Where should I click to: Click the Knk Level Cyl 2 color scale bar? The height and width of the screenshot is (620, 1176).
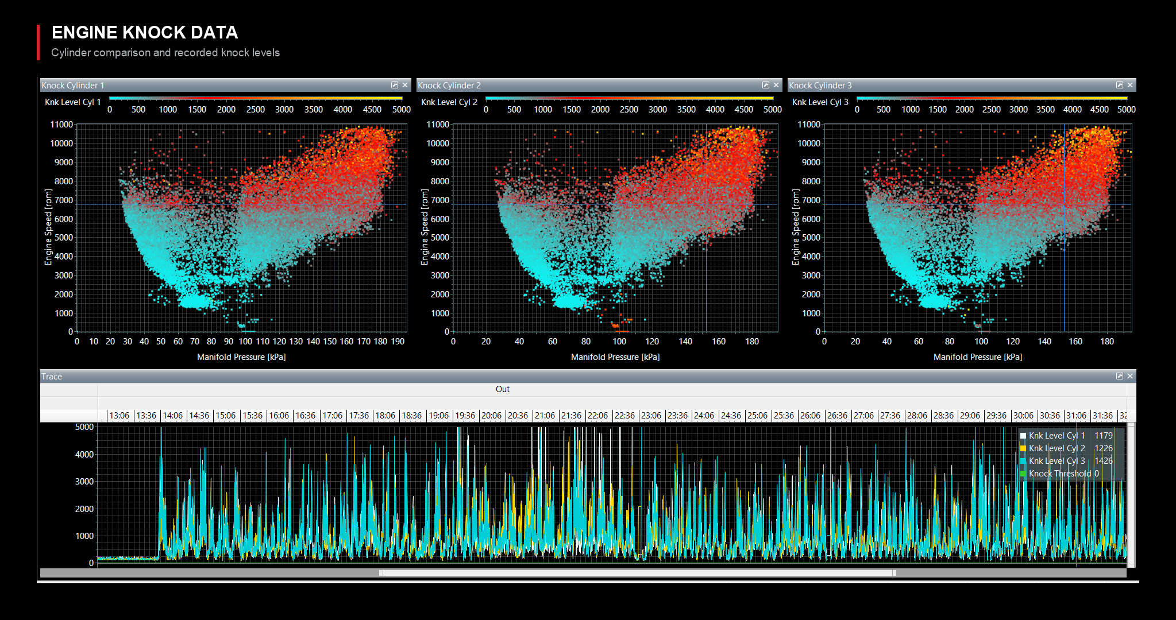coord(630,99)
